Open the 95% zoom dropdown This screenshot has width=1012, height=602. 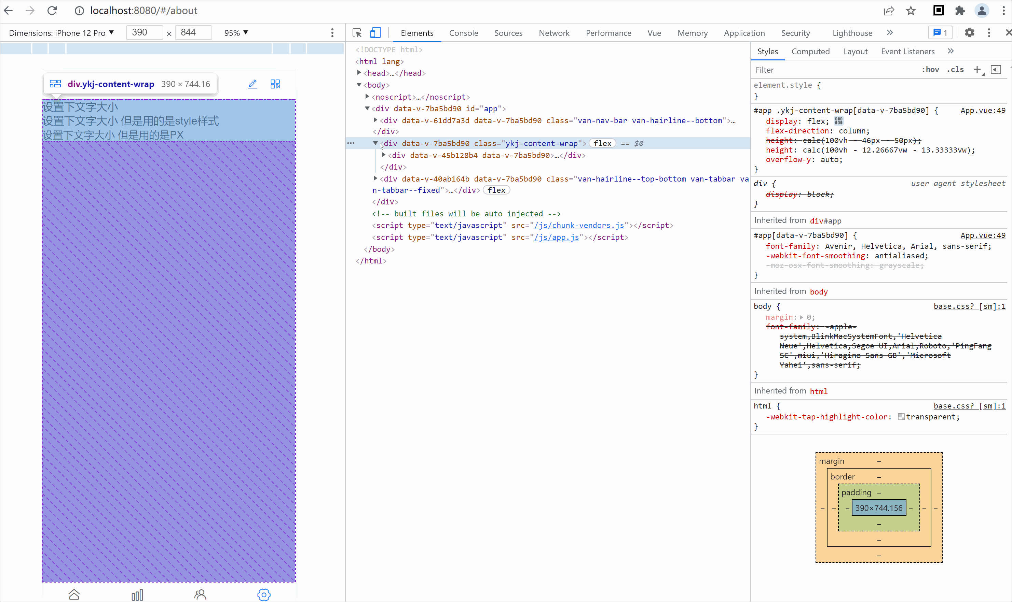(x=236, y=33)
